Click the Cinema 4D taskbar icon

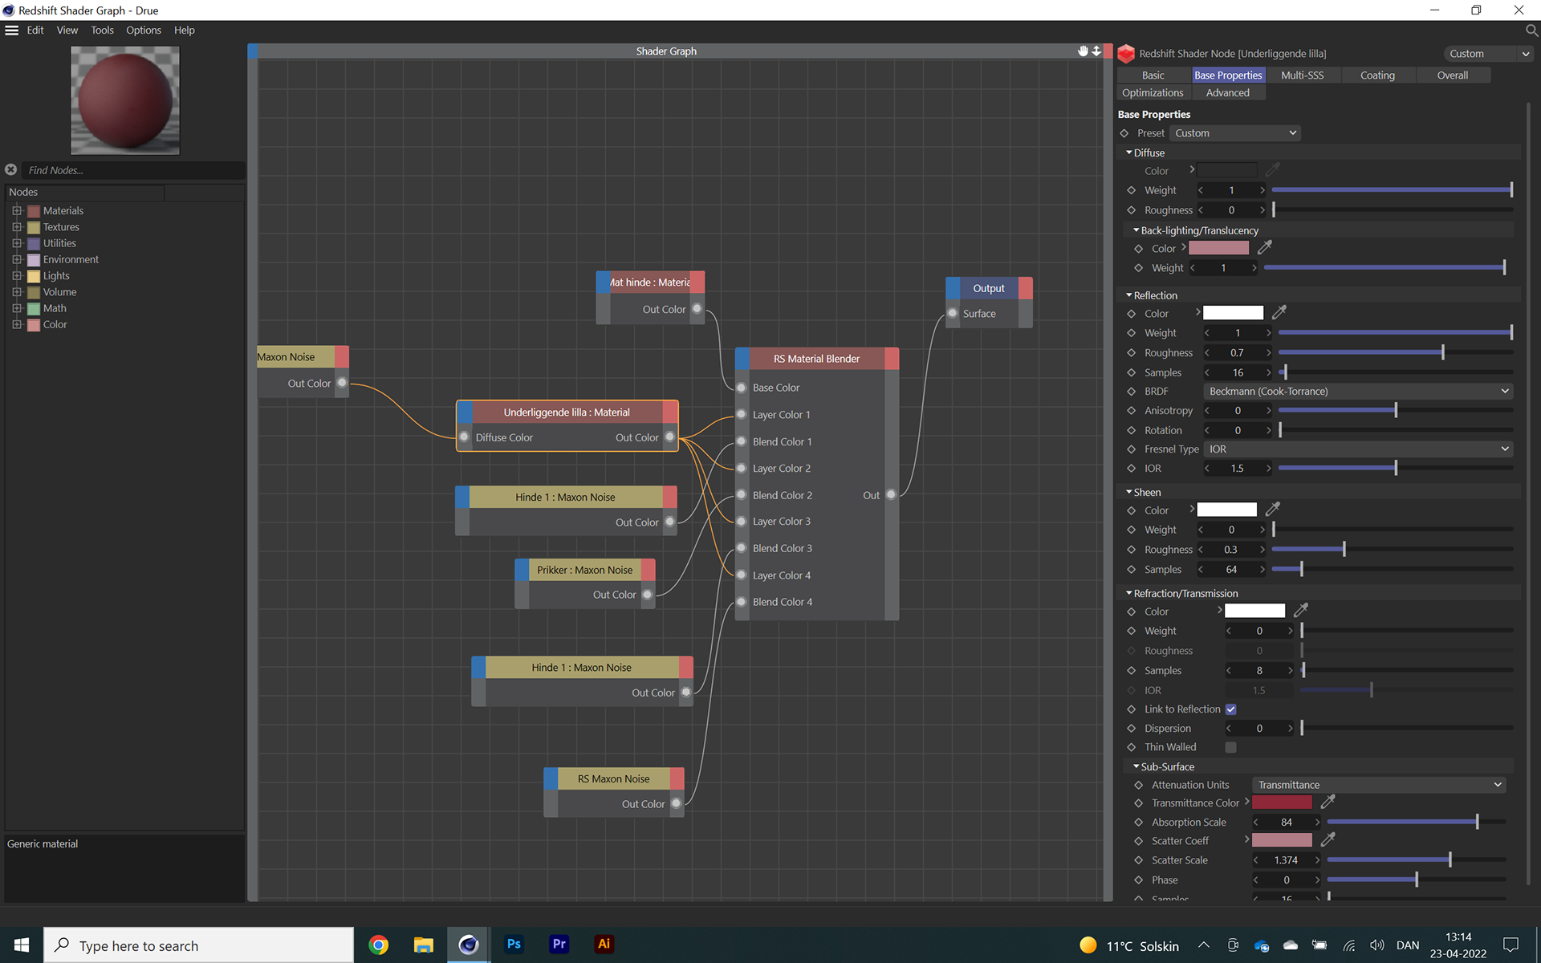[469, 945]
